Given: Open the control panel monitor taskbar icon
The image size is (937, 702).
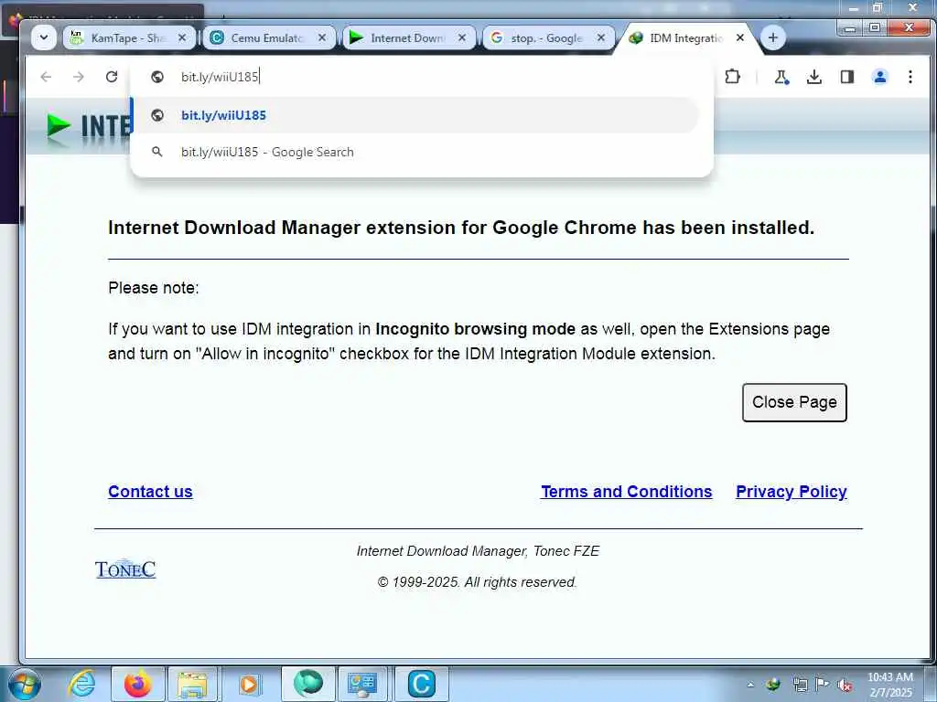Looking at the screenshot, I should [362, 684].
